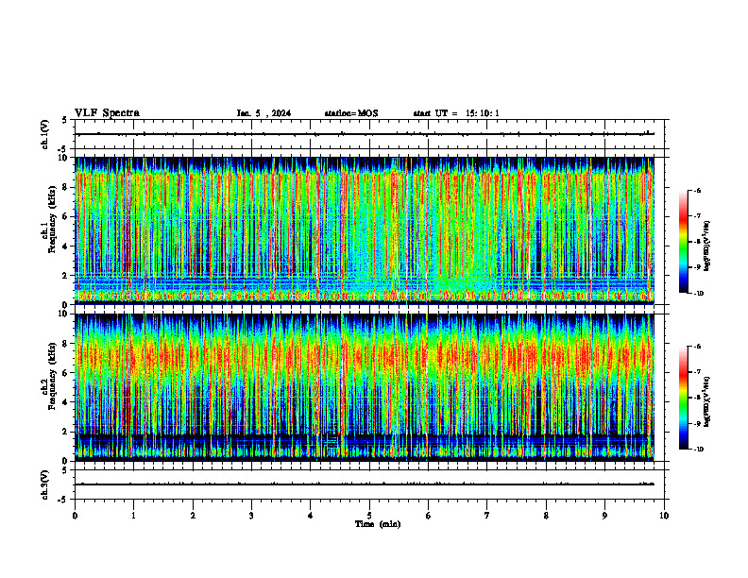
Task: Click the time axis tick label "8"
Action: click(x=546, y=516)
